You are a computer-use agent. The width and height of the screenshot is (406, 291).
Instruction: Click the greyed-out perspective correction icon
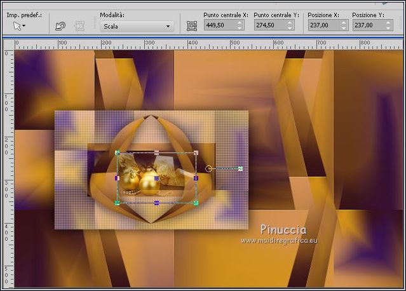tap(79, 26)
